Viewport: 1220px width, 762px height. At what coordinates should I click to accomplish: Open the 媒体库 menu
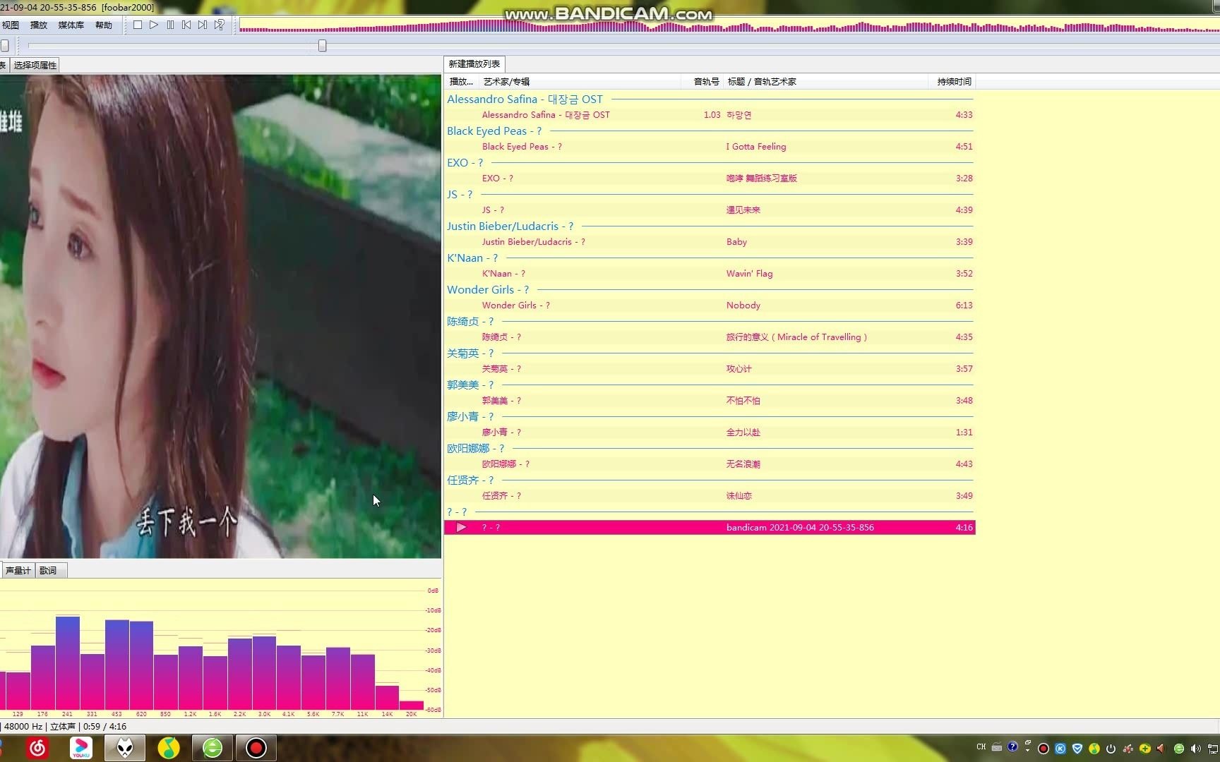coord(71,25)
